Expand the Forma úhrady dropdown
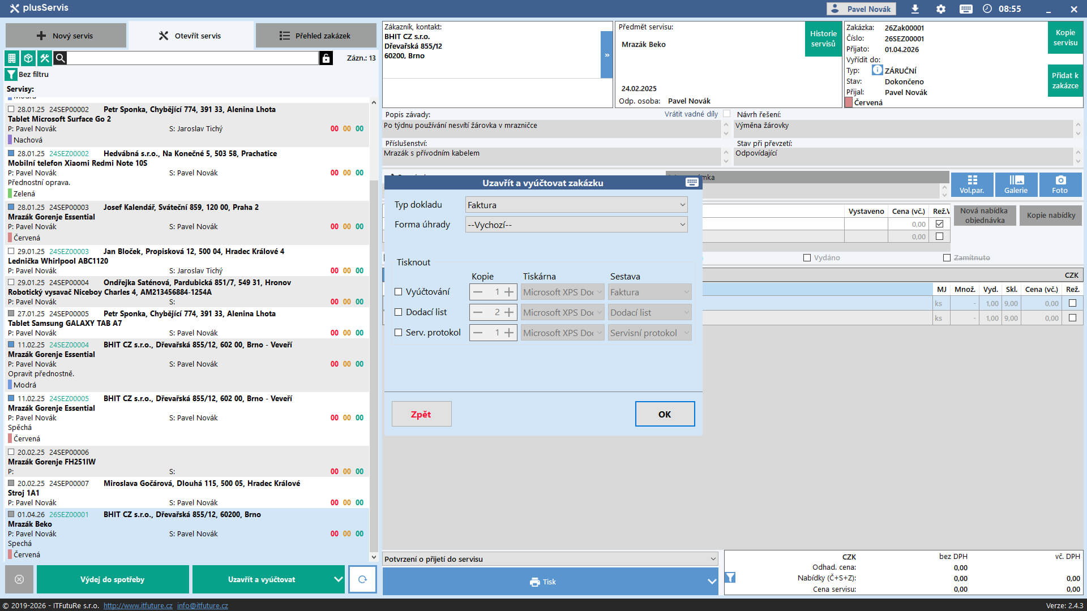Image resolution: width=1087 pixels, height=611 pixels. (x=576, y=225)
